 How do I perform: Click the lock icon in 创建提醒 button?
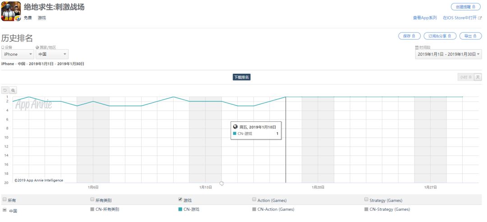pos(474,7)
